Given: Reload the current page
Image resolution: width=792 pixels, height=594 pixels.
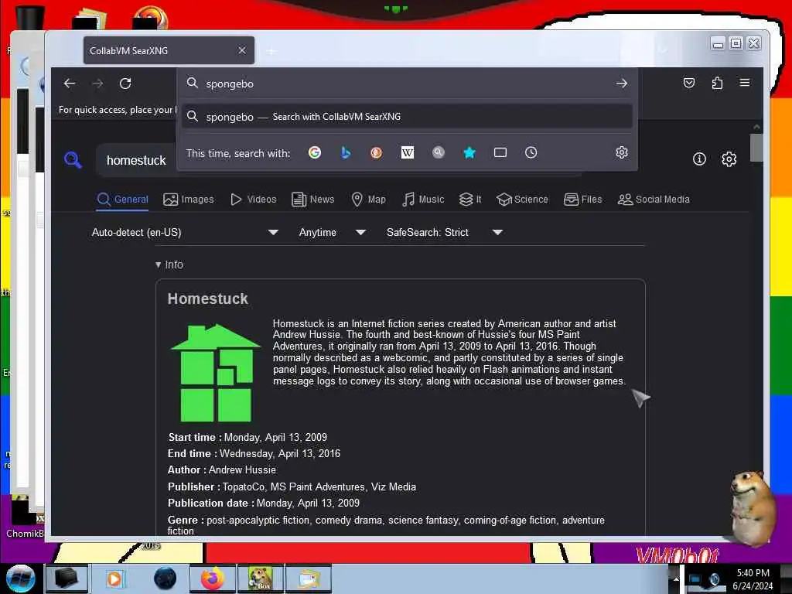Looking at the screenshot, I should point(125,84).
